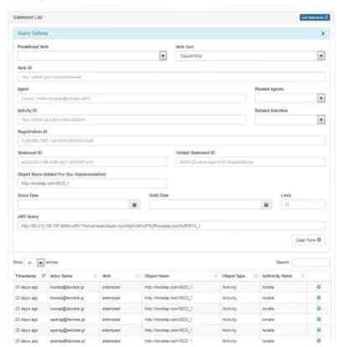The image size is (337, 347).
Task: Select the xAPI Query URL field
Action: click(x=171, y=226)
